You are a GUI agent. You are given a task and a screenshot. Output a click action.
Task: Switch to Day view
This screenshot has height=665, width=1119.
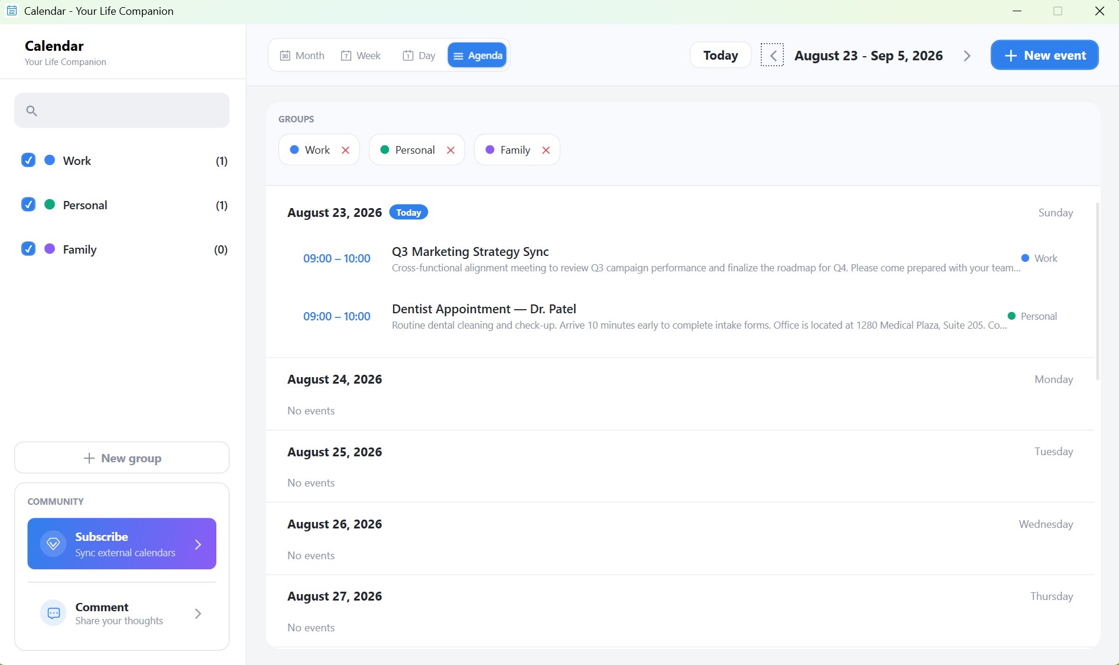pos(419,56)
